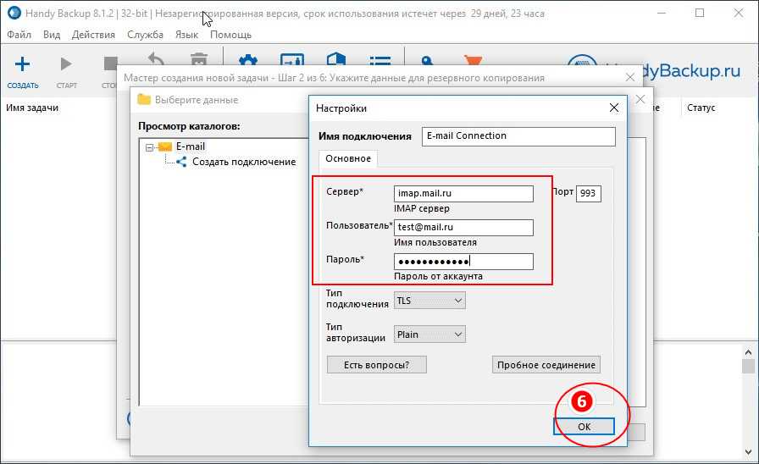Screen dimensions: 759x464
Task: Open the Действия menu
Action: (x=93, y=35)
